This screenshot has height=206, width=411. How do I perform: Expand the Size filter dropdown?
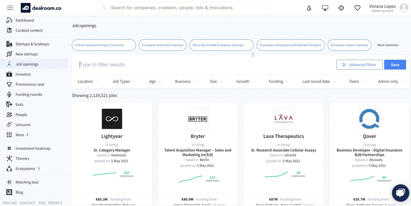click(216, 81)
